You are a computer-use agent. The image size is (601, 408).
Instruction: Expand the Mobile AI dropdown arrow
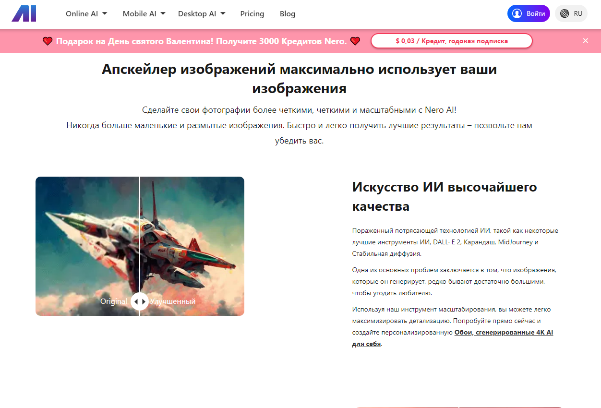click(x=163, y=13)
